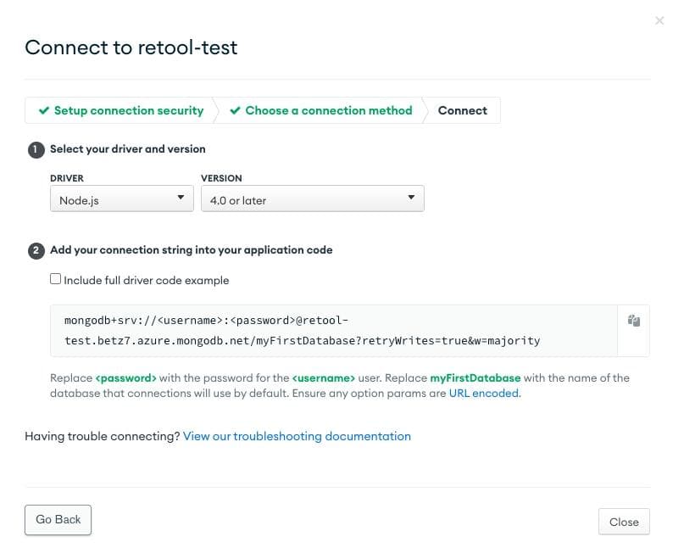
Task: Copy the connection string with copy icon
Action: click(x=633, y=321)
